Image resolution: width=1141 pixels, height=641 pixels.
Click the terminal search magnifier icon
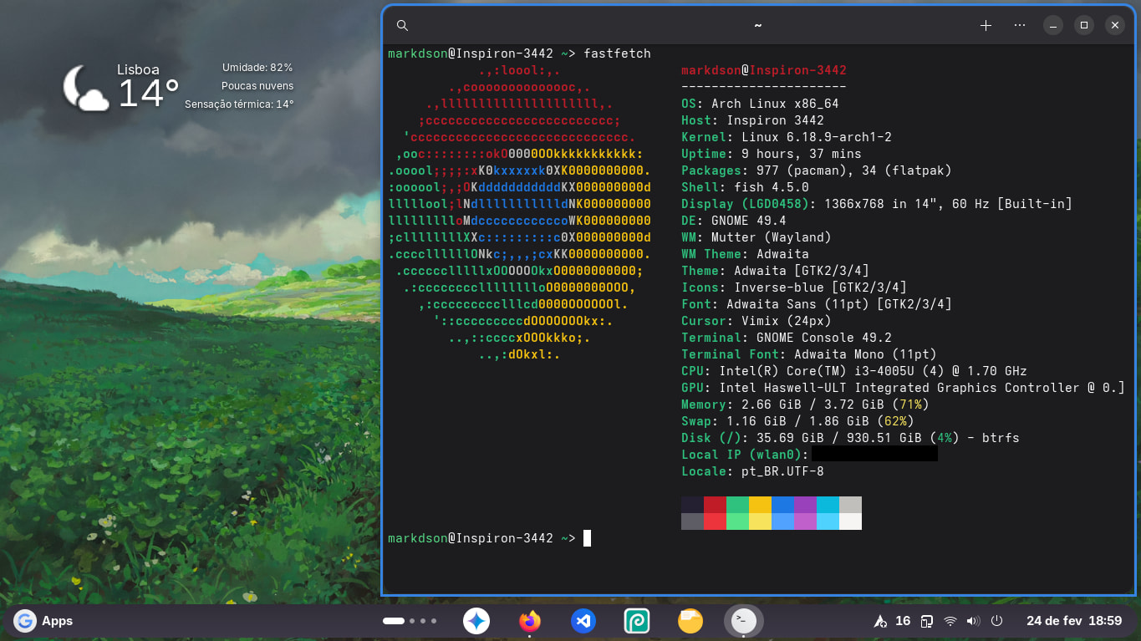click(402, 26)
